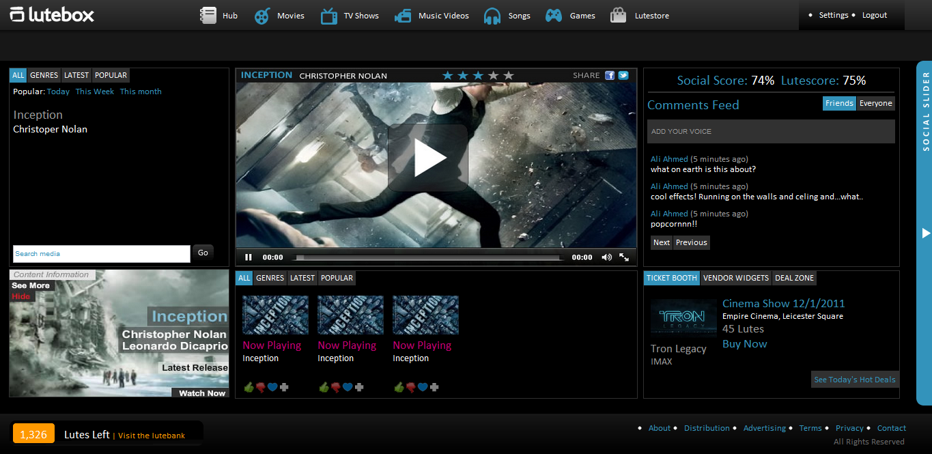
Task: Select Latest tab below video player
Action: click(302, 278)
